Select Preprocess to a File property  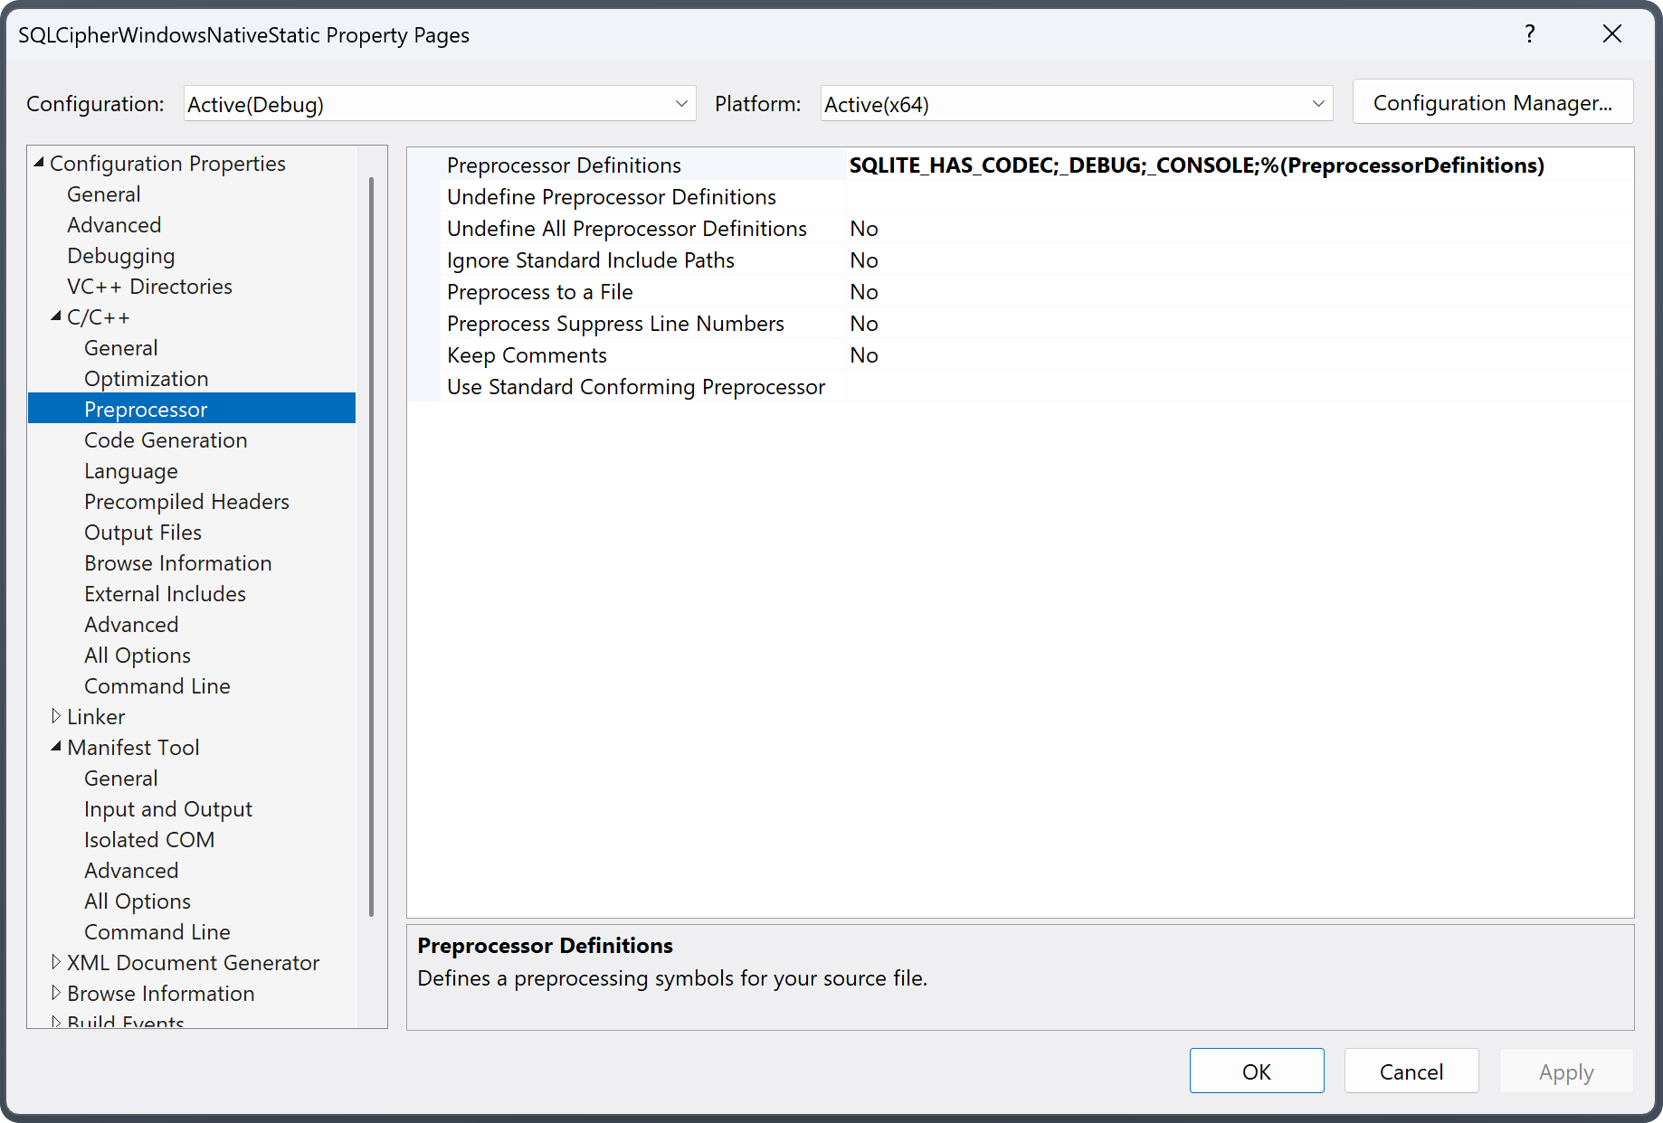point(540,291)
